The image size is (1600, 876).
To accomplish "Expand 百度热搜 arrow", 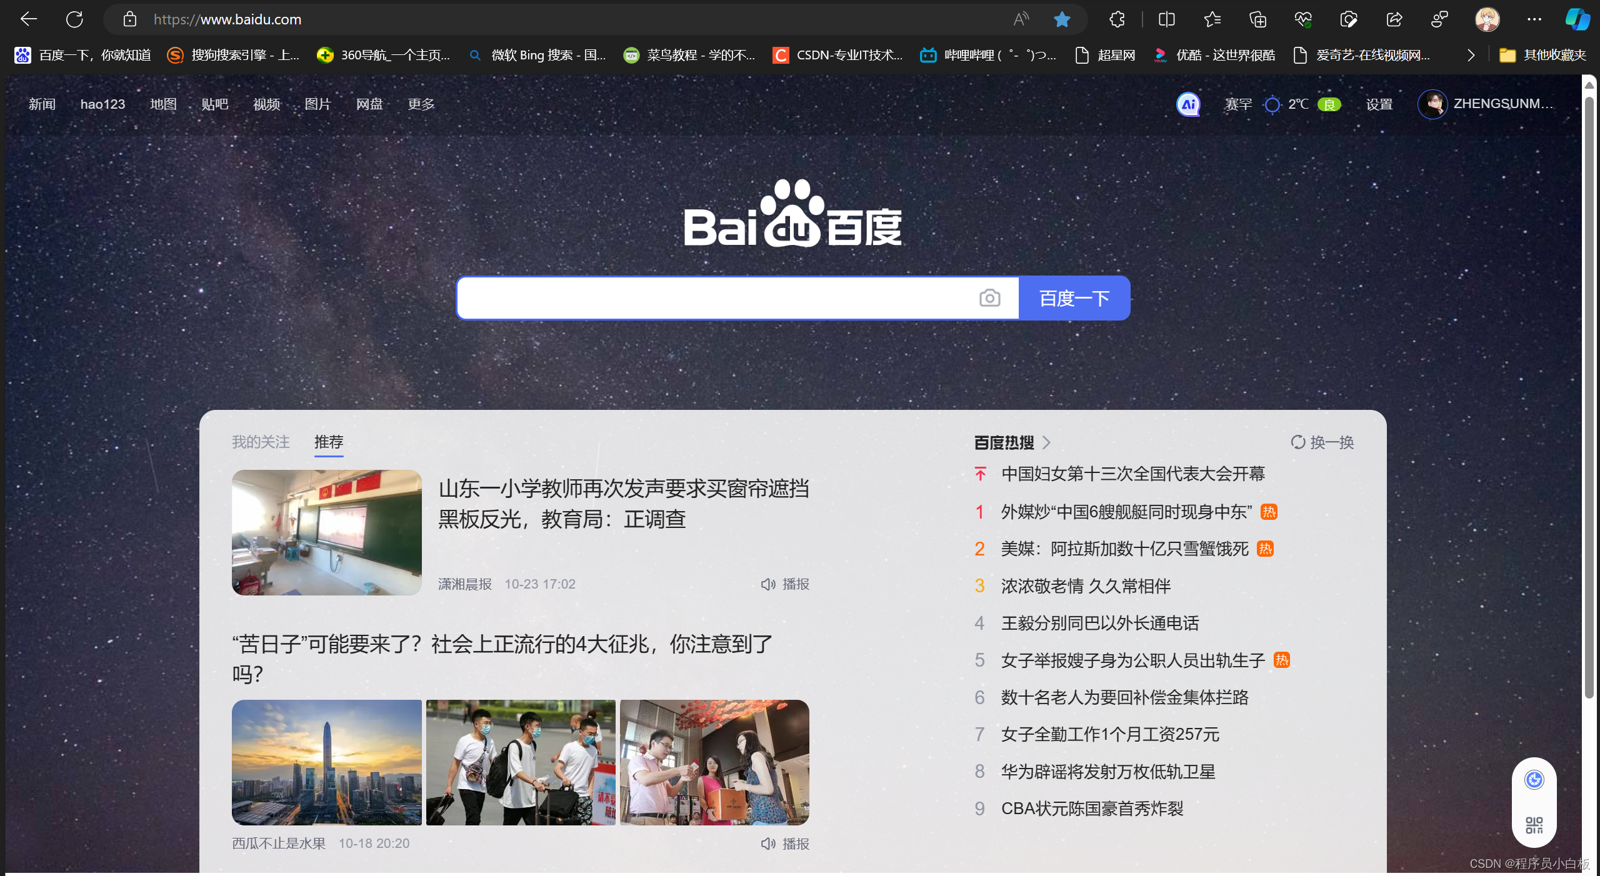I will pyautogui.click(x=1047, y=442).
